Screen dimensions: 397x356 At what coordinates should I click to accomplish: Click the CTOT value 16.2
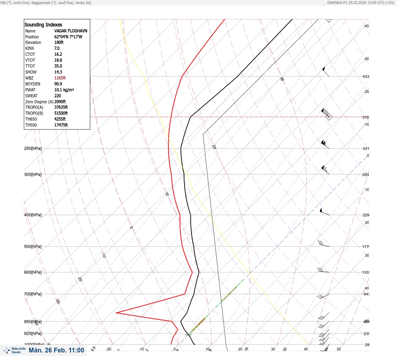[58, 54]
